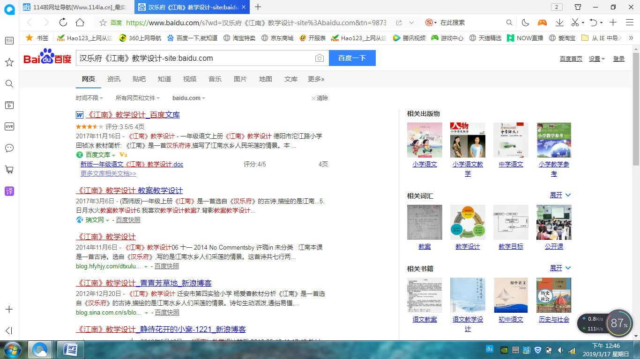Open the search icon in left sidebar
Viewport: 640px width, 359px height.
(9, 84)
